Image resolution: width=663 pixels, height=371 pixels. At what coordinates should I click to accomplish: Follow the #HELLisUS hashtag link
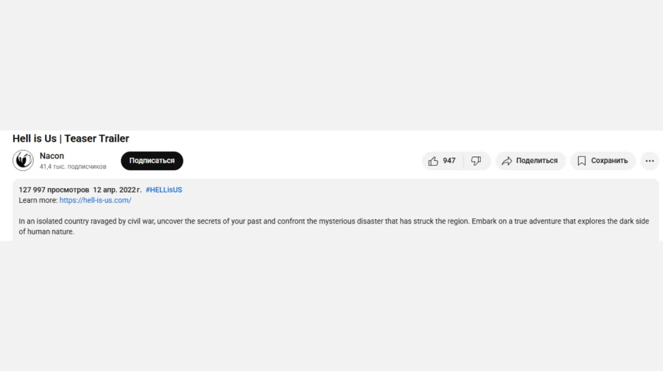(x=164, y=190)
